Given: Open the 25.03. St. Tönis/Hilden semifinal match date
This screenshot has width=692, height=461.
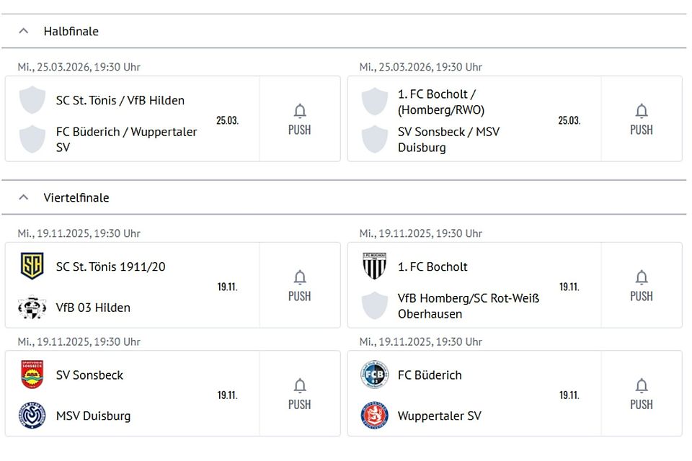Looking at the screenshot, I should [x=227, y=120].
